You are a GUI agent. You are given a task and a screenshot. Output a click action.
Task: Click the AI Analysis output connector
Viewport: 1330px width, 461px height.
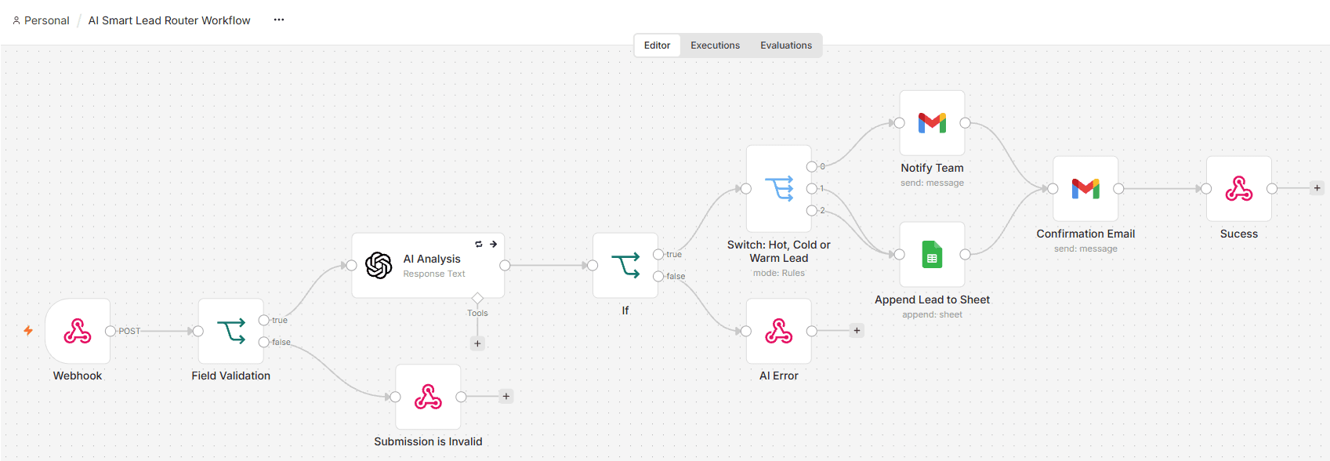[505, 265]
